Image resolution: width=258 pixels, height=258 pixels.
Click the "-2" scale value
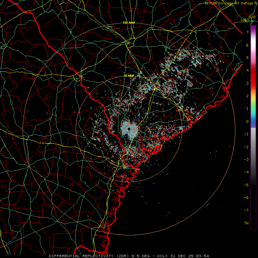pyautogui.click(x=246, y=147)
